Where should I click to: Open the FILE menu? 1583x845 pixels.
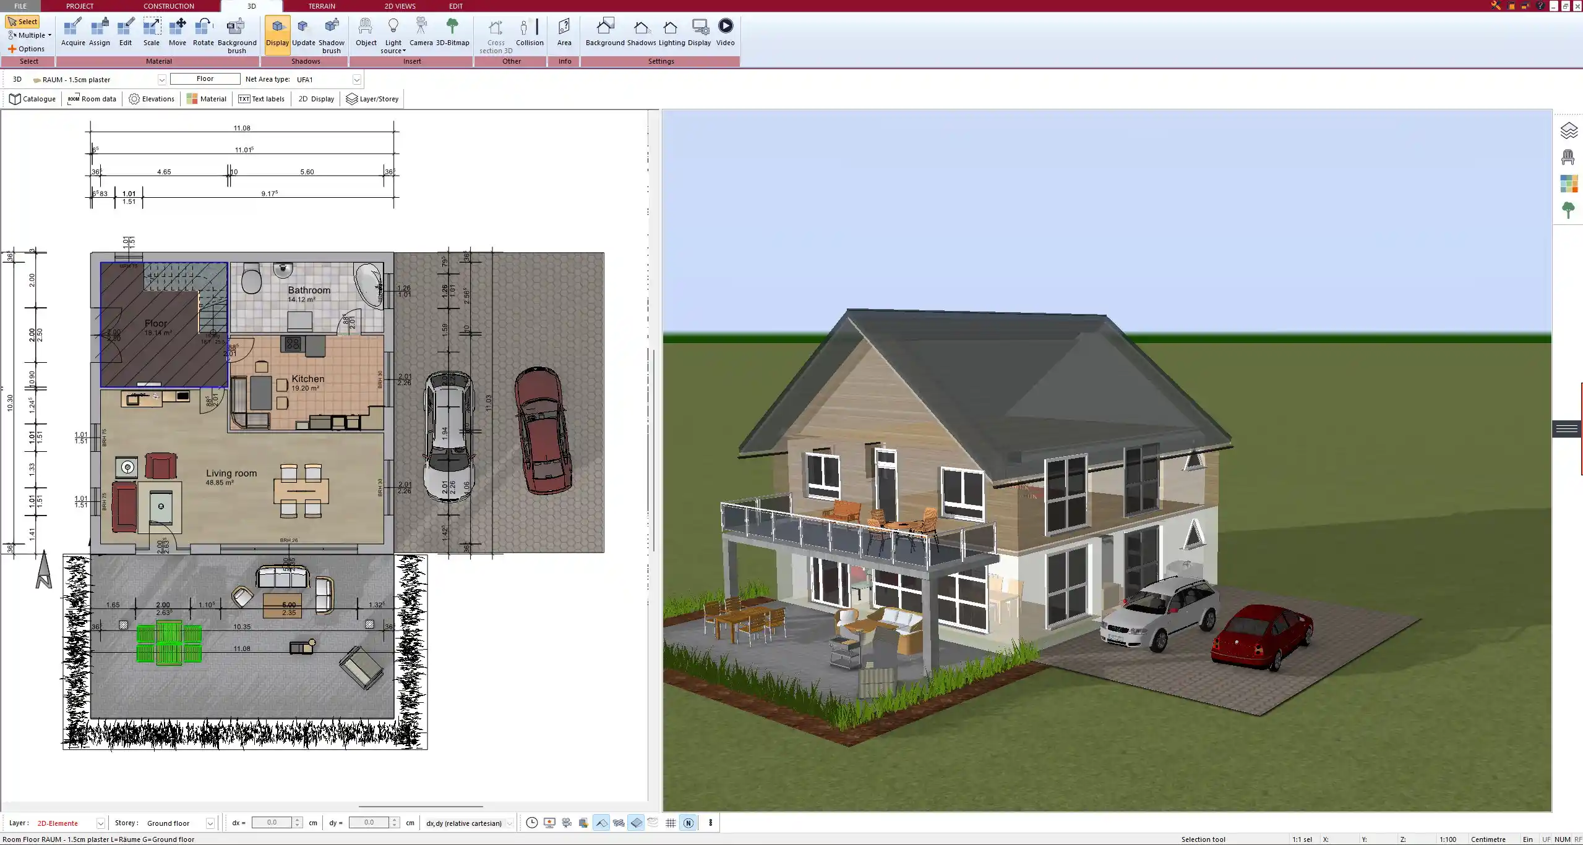point(20,6)
